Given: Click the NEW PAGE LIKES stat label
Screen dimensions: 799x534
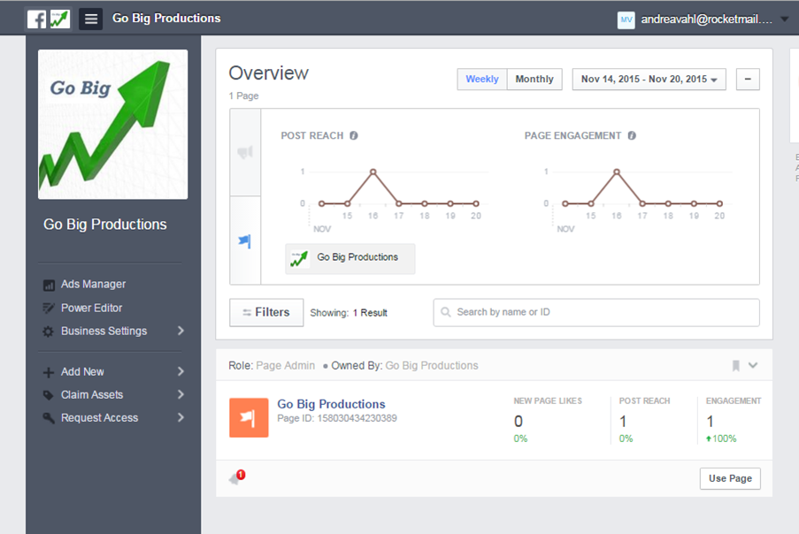Looking at the screenshot, I should click(548, 401).
